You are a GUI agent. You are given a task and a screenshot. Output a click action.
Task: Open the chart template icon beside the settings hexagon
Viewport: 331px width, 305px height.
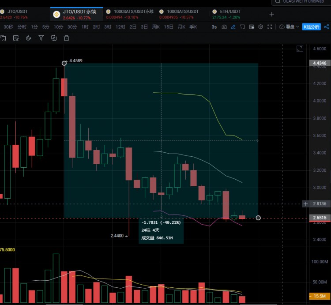click(252, 27)
